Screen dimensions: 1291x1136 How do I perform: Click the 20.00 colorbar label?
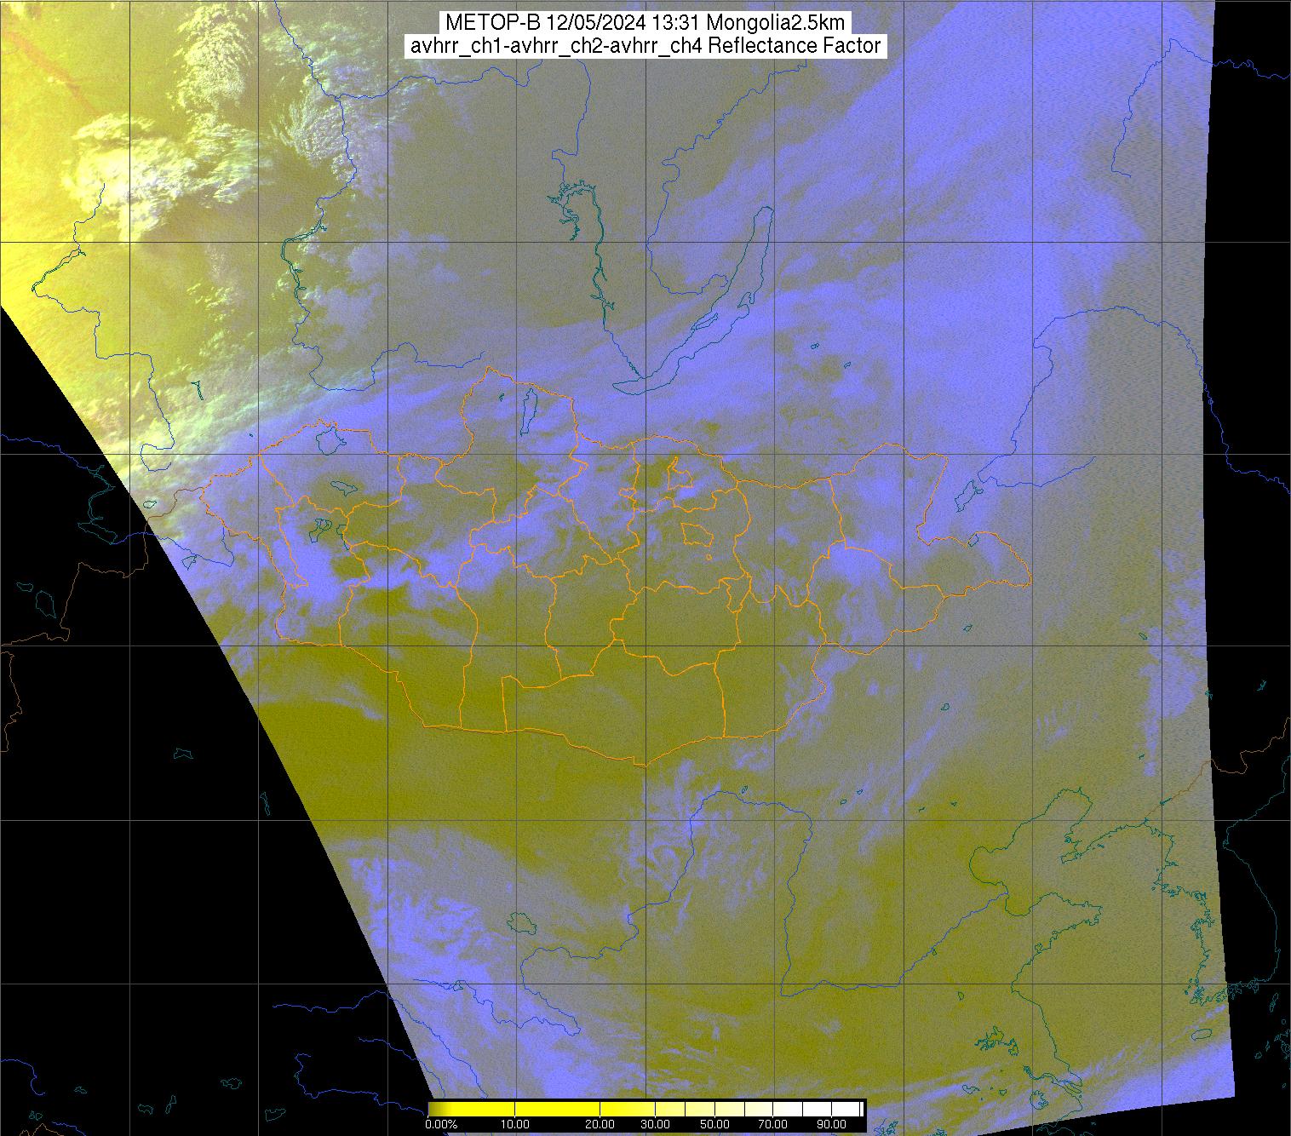click(x=600, y=1124)
